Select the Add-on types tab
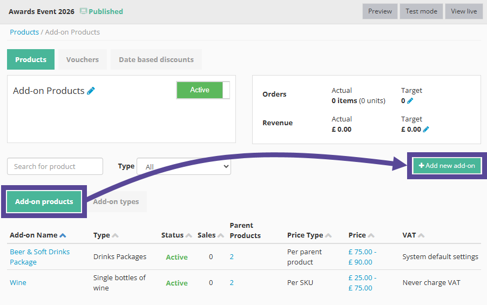The width and height of the screenshot is (487, 305). click(x=116, y=202)
